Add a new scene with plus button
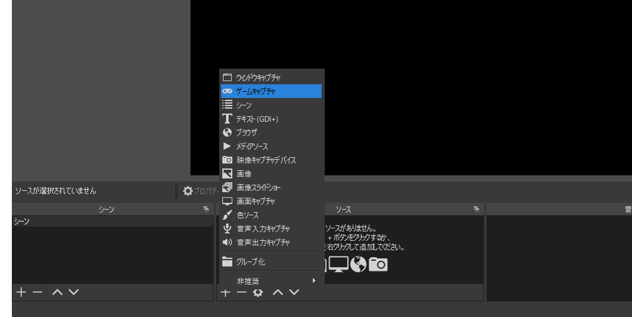This screenshot has width=632, height=317. tap(21, 292)
